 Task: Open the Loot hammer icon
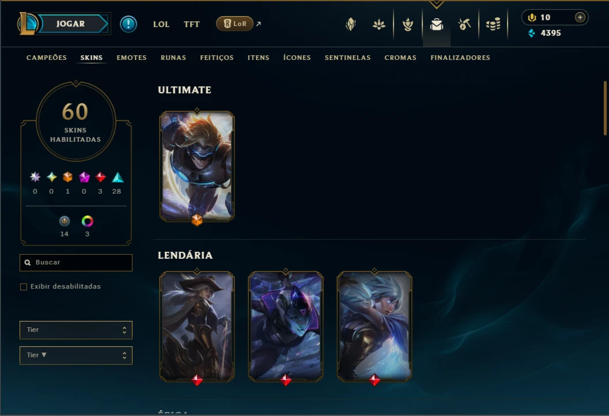464,24
